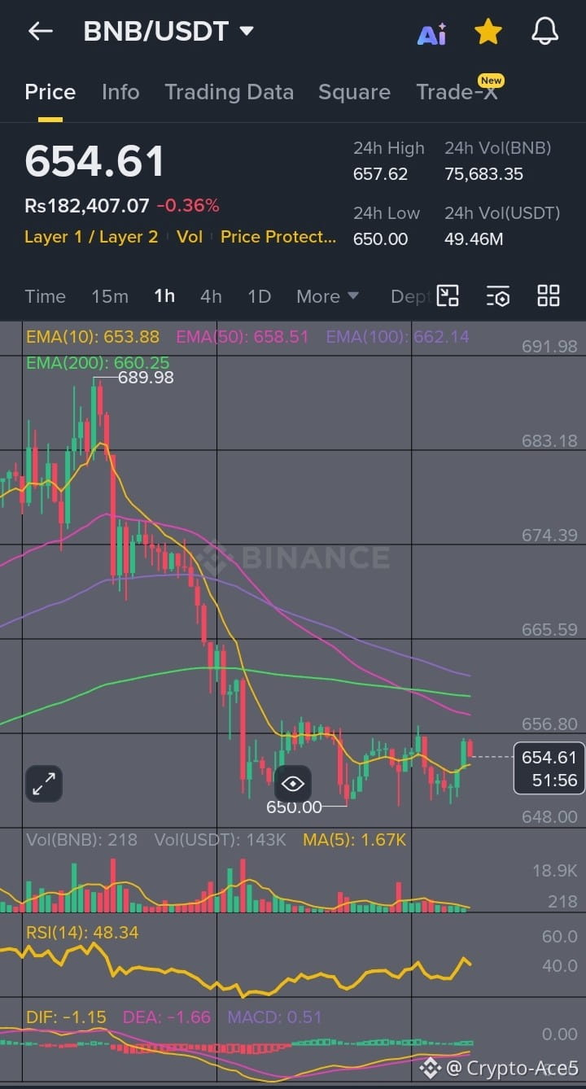Tap the MACD: 0.51 label
This screenshot has width=586, height=1089.
pos(274,1017)
